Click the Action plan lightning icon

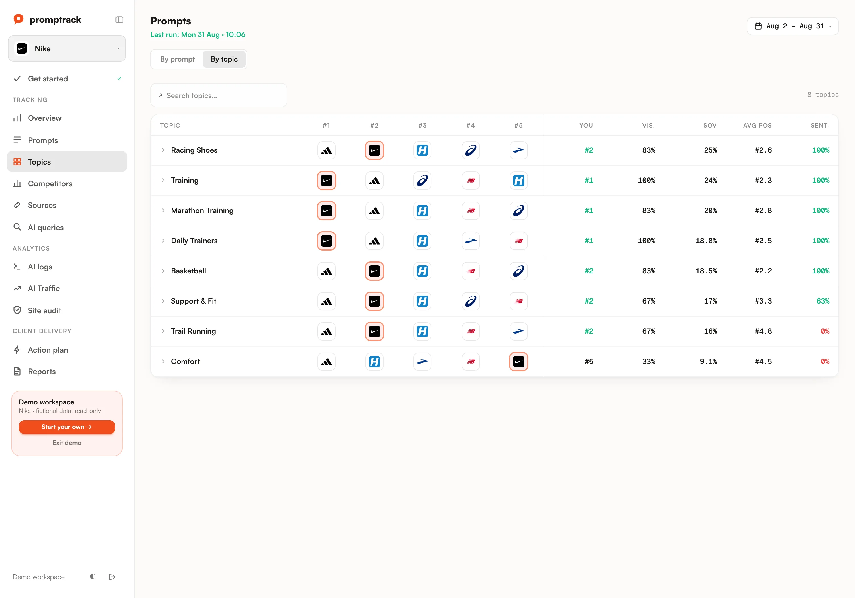[17, 350]
